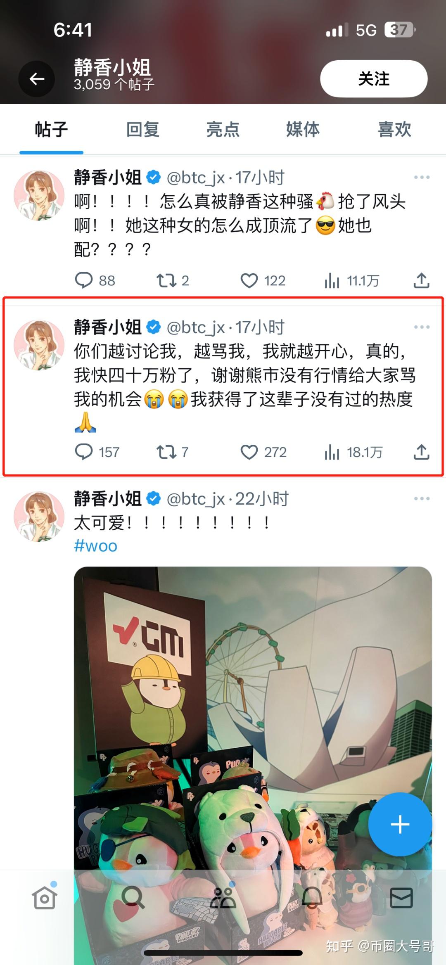This screenshot has height=965, width=446.
Task: Open Notifications via the bell icon
Action: (312, 898)
